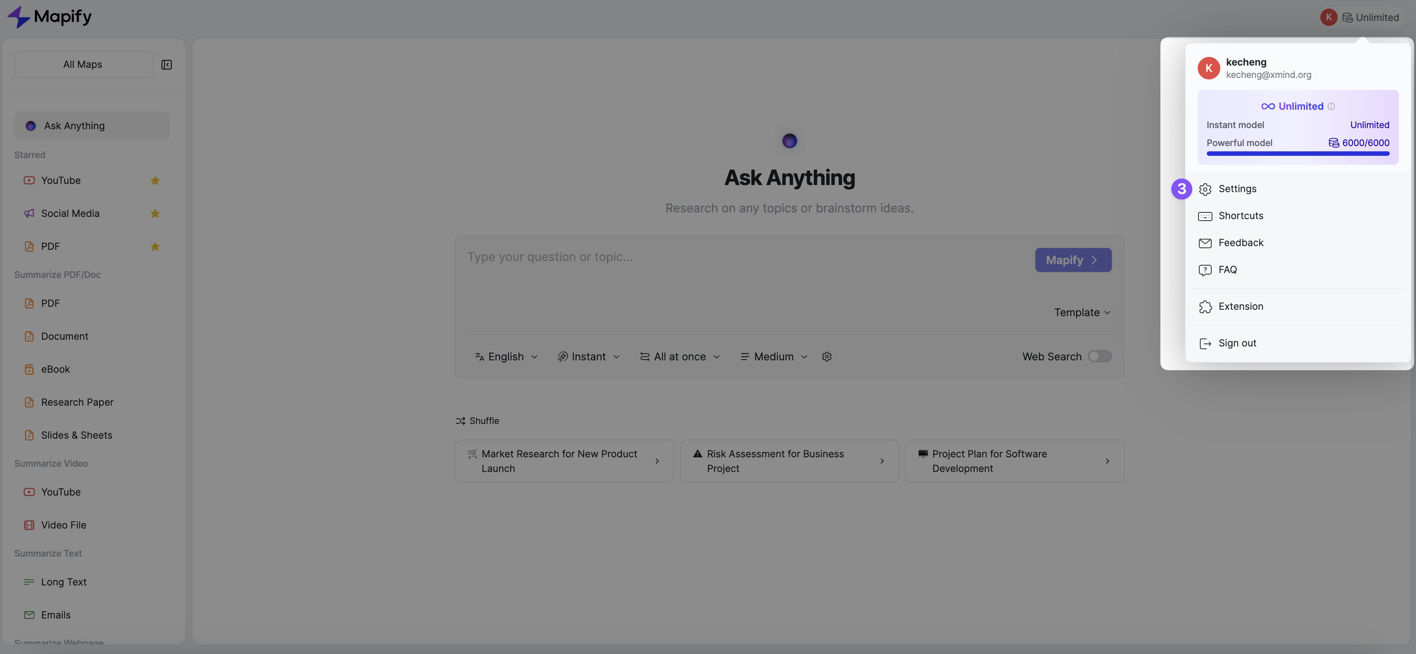Toggle the Web Search switch
1416x654 pixels.
tap(1099, 356)
